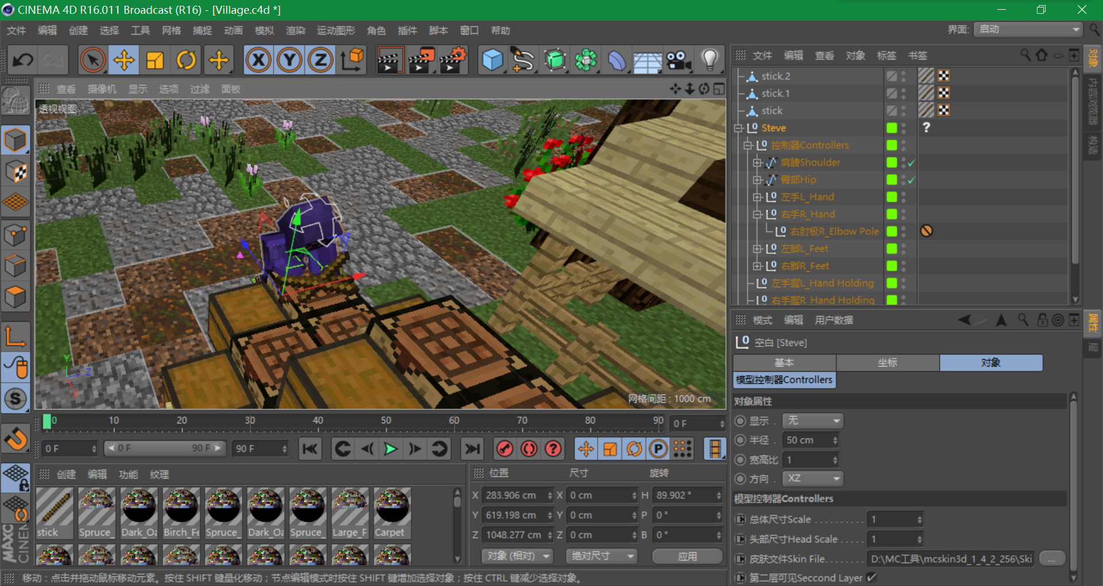
Task: Record active objects keyframe
Action: pyautogui.click(x=505, y=449)
